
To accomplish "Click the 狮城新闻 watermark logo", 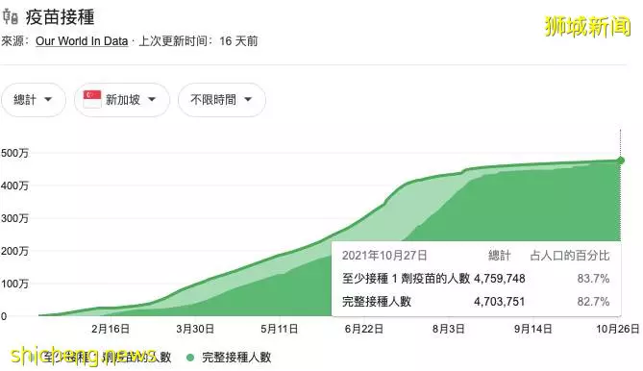I will 587,26.
